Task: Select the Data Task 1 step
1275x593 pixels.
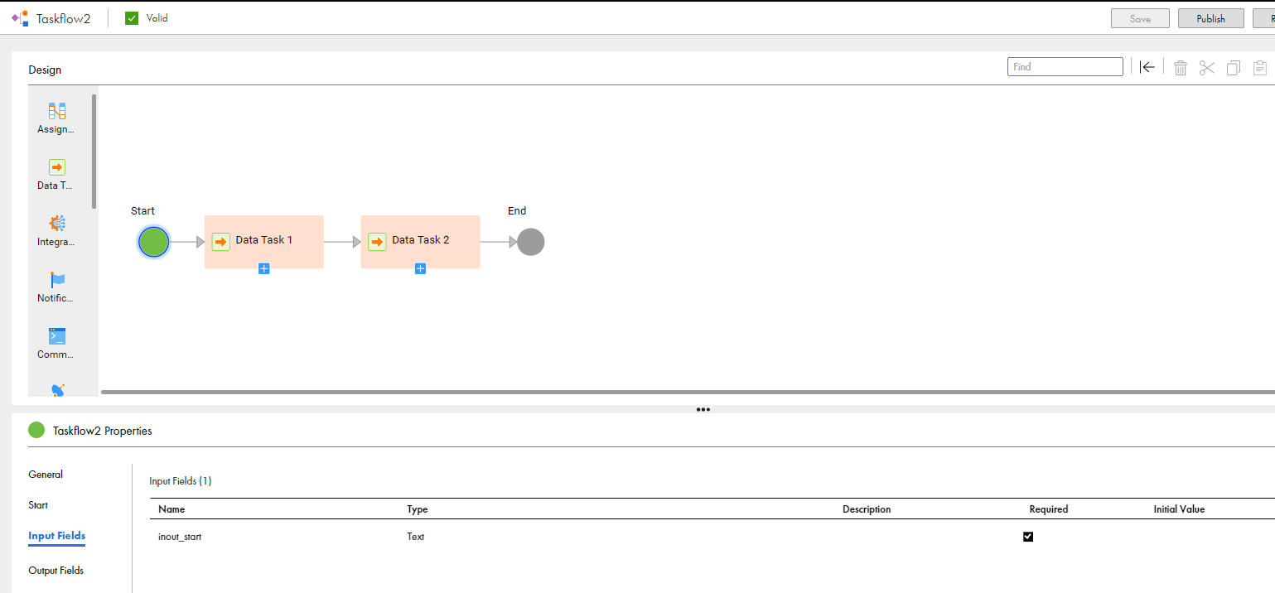Action: pos(264,240)
